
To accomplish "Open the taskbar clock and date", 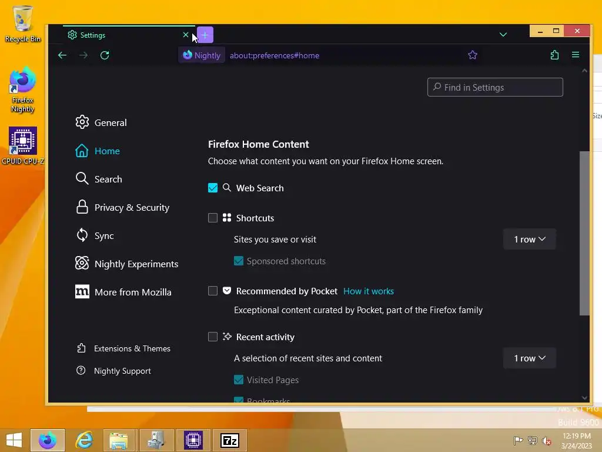I will [576, 441].
